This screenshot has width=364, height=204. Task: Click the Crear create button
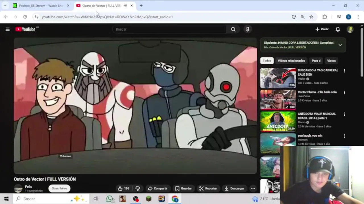(x=322, y=29)
